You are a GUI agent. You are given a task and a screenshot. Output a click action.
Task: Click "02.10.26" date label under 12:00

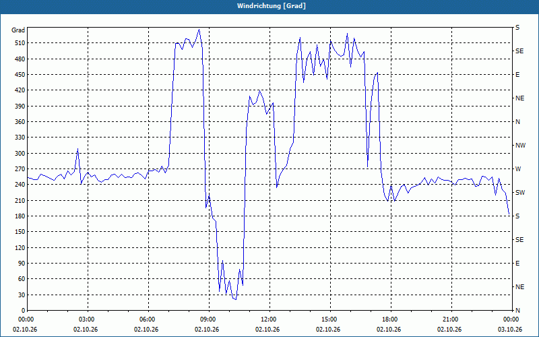(x=267, y=330)
